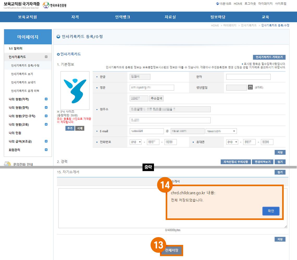Open the 휴대폰 prefix dropdown

(232, 142)
